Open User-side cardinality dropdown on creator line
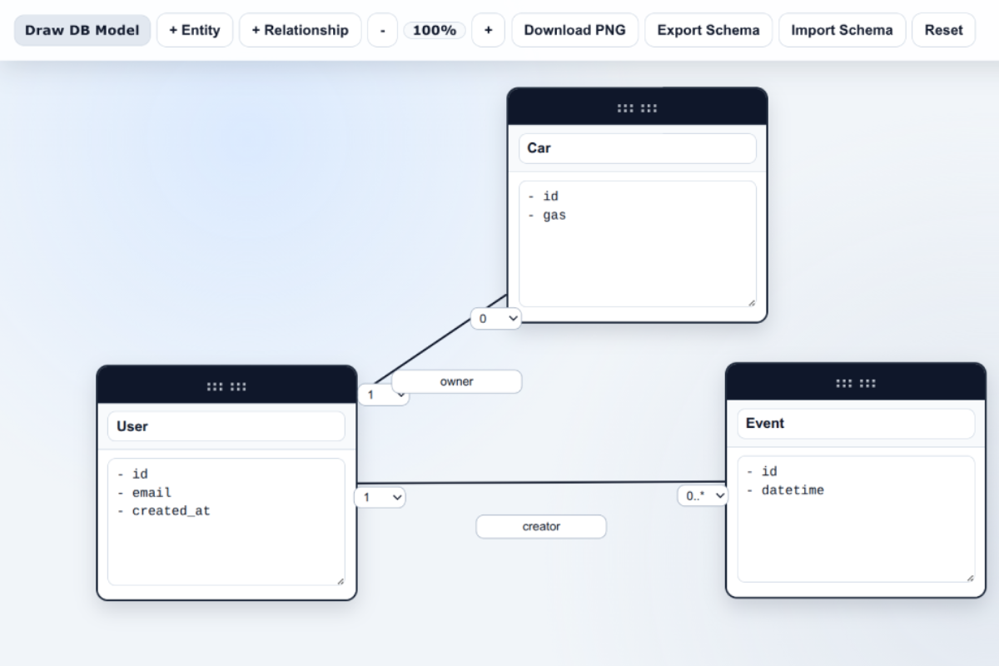Screen dimensions: 999x666 380,497
